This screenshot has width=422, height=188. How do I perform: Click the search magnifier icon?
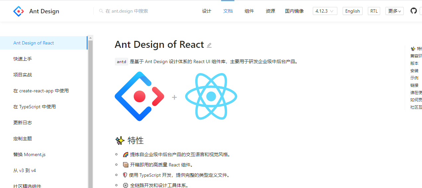[101, 11]
